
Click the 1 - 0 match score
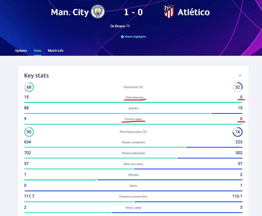[x=133, y=12]
